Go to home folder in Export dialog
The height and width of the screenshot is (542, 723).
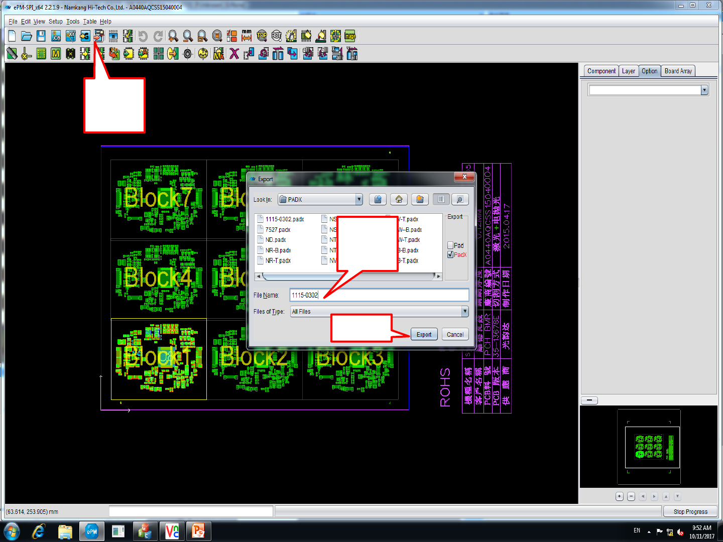click(x=399, y=200)
